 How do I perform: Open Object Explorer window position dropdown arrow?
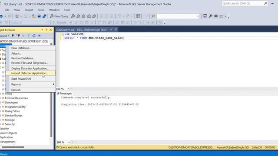pyautogui.click(x=42, y=30)
